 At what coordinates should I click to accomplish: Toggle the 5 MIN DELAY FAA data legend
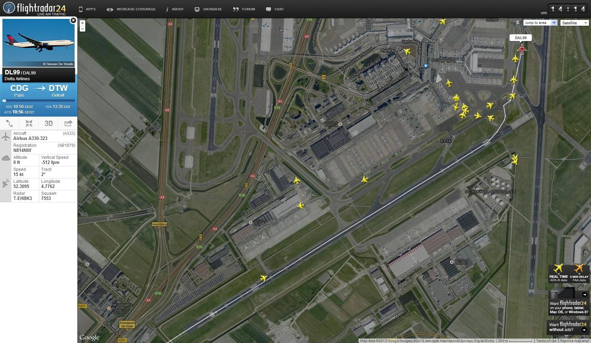[x=579, y=273]
